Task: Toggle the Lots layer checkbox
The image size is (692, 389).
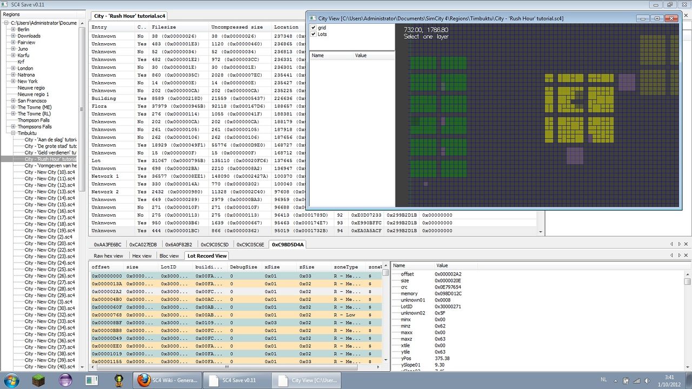Action: point(313,34)
